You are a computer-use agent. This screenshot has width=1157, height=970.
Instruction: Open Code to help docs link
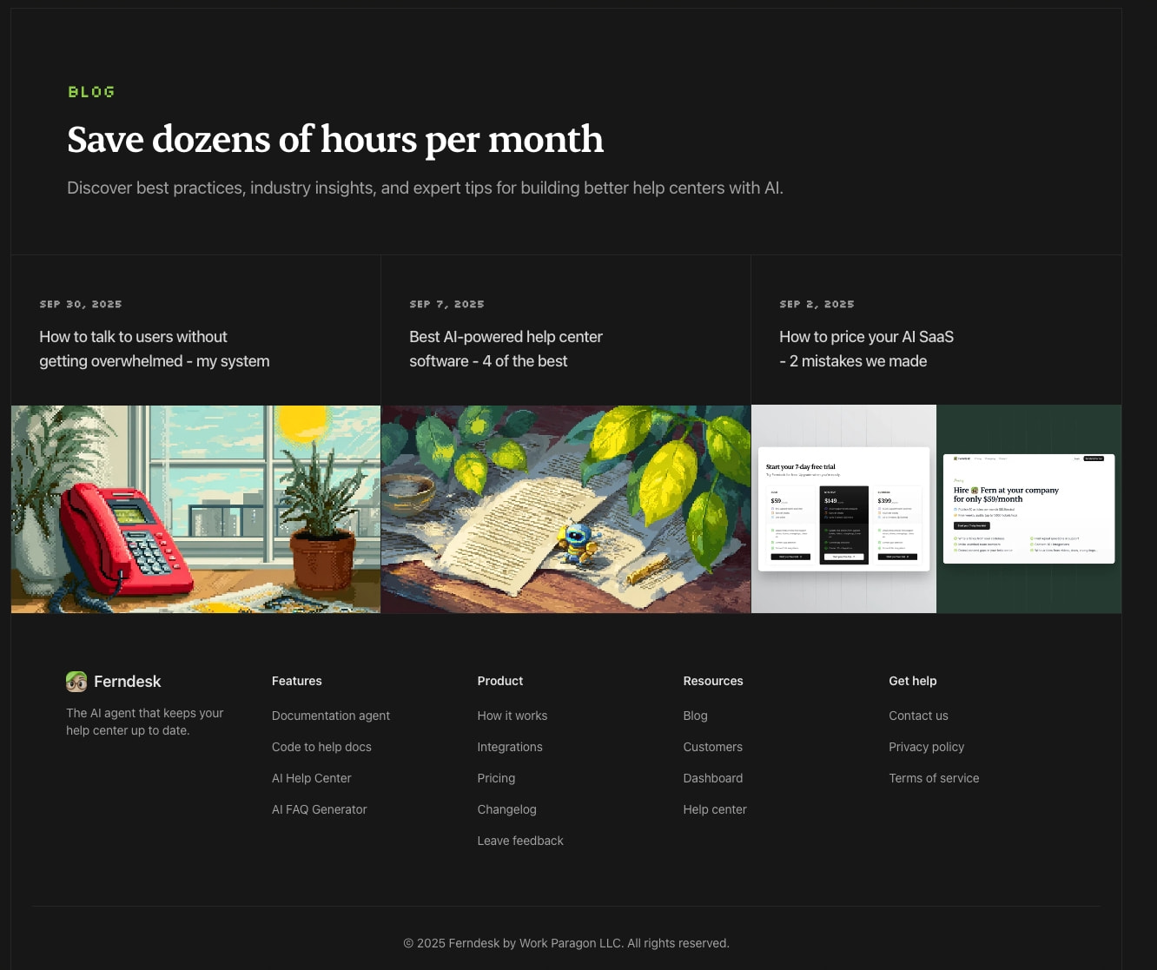coord(321,747)
